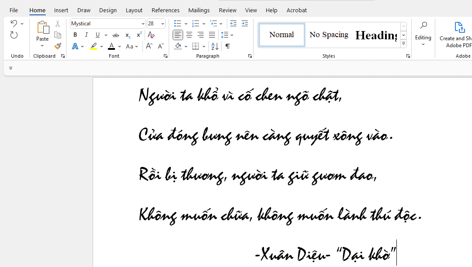Clear all formatting icon

[x=151, y=35]
